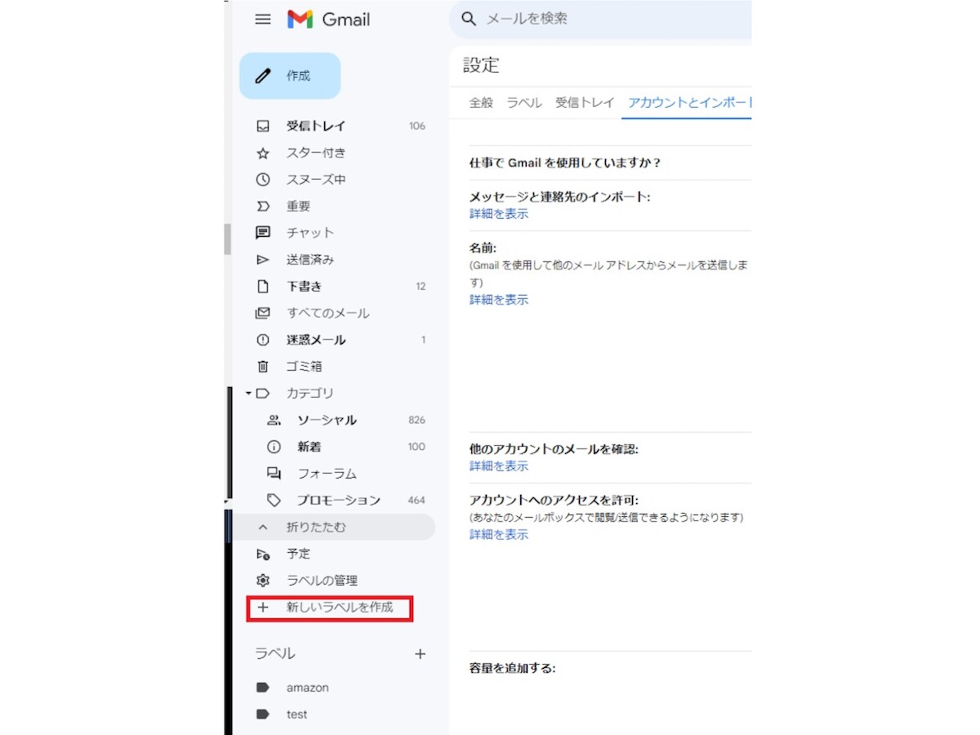Click the clock icon beside スヌーズ中

tap(263, 180)
